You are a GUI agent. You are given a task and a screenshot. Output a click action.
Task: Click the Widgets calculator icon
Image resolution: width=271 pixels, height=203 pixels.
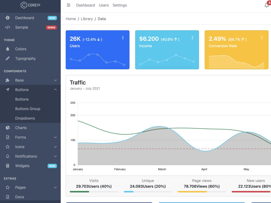[8, 166]
